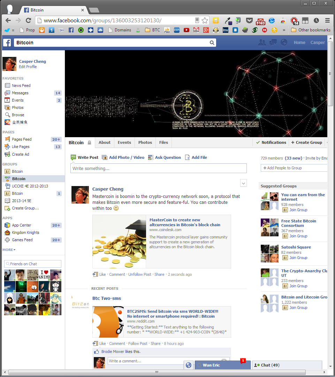Open the Wan Eric chat tab
The height and width of the screenshot is (377, 335).
(222, 365)
